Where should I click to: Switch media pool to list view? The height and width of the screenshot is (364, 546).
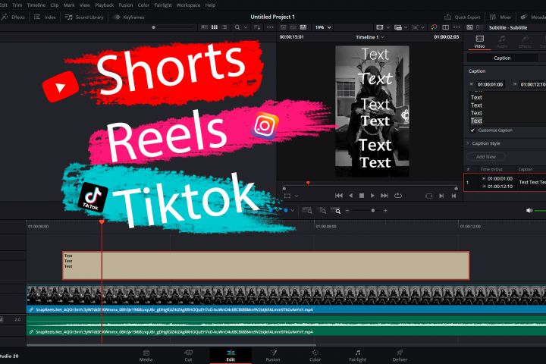click(x=224, y=27)
